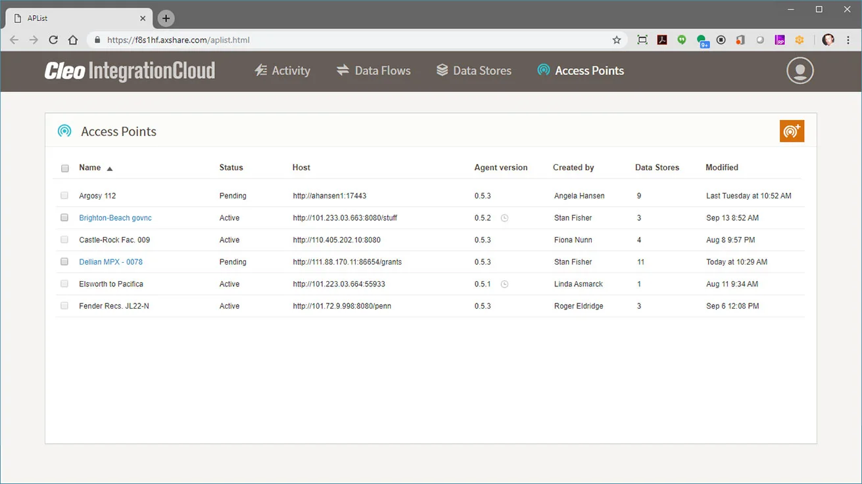Sort by the Host column header
Image resolution: width=862 pixels, height=484 pixels.
click(x=301, y=167)
